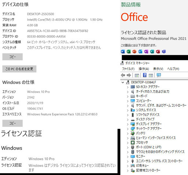Expand the システム デバイス node
Viewport: 188px width, 175px height.
[128, 110]
